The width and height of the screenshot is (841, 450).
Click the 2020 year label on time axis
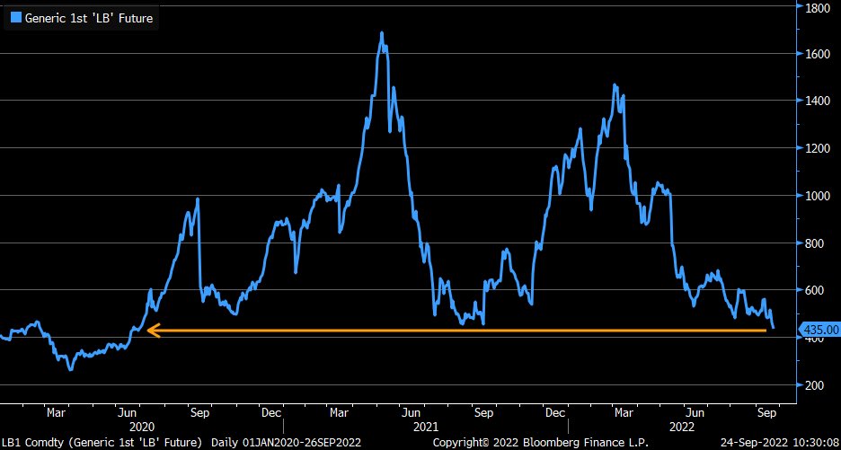coord(142,427)
